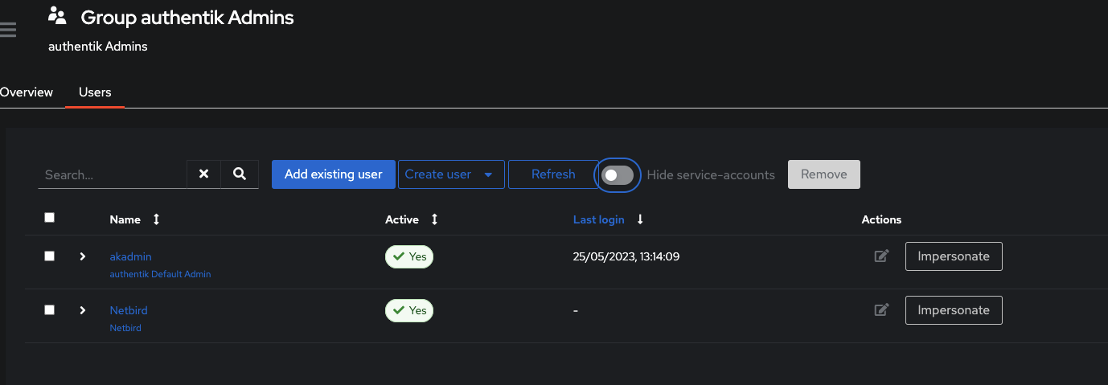Viewport: 1108px width, 385px height.
Task: Click Add existing user button
Action: (333, 174)
